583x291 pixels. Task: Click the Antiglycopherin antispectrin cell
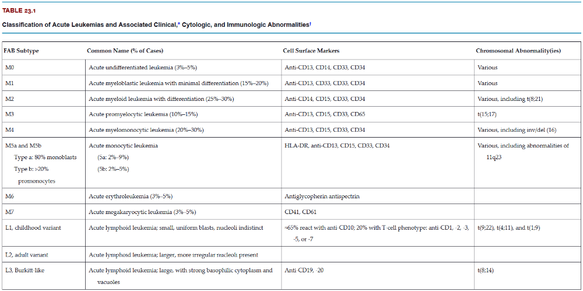click(x=322, y=197)
